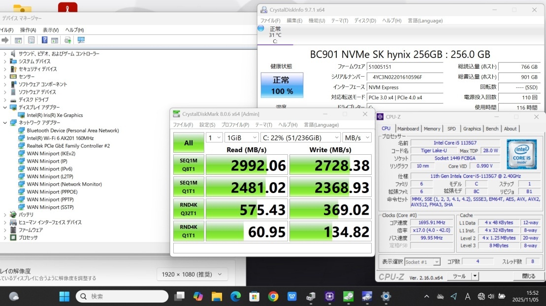
Task: Open Microsoft Edge from the taskbar
Action: pyautogui.click(x=235, y=296)
